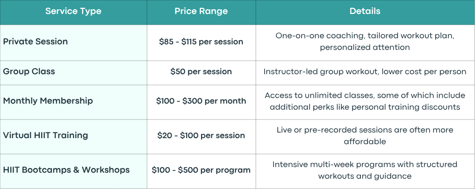This screenshot has height=189, width=475.
Task: Click the Live or pre-recorded sessions details
Action: [365, 135]
